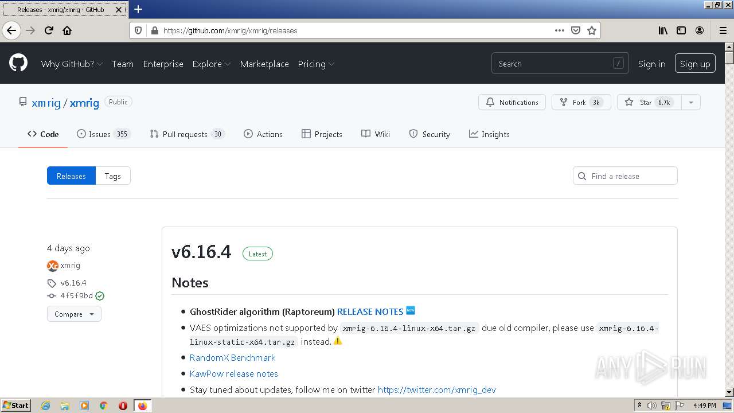Image resolution: width=734 pixels, height=413 pixels.
Task: Click the browser forward arrow
Action: tap(30, 30)
